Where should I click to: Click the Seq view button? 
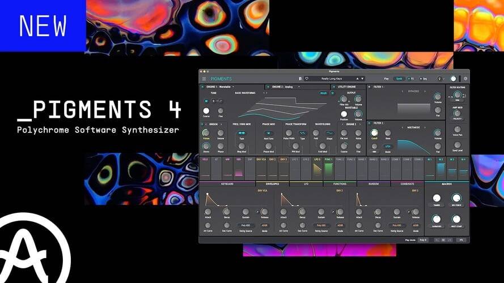[x=423, y=79]
